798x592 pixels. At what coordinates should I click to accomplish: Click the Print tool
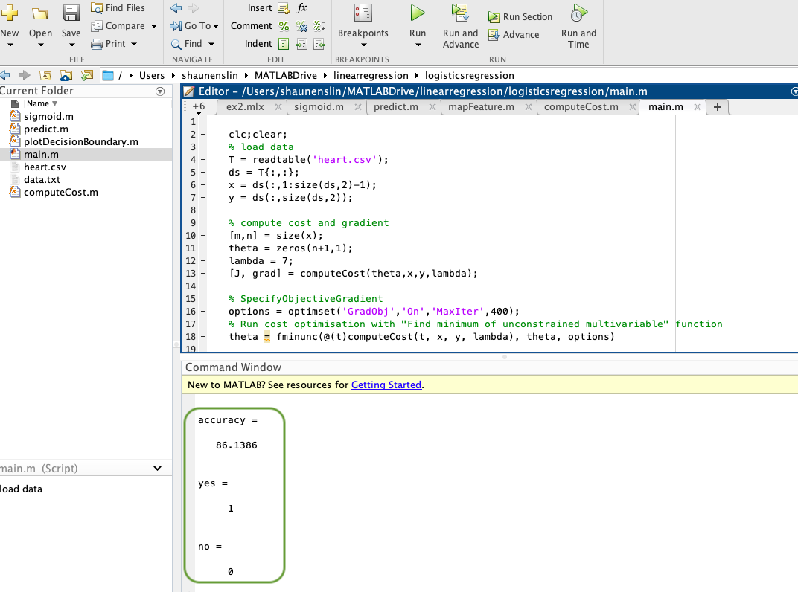pyautogui.click(x=109, y=44)
